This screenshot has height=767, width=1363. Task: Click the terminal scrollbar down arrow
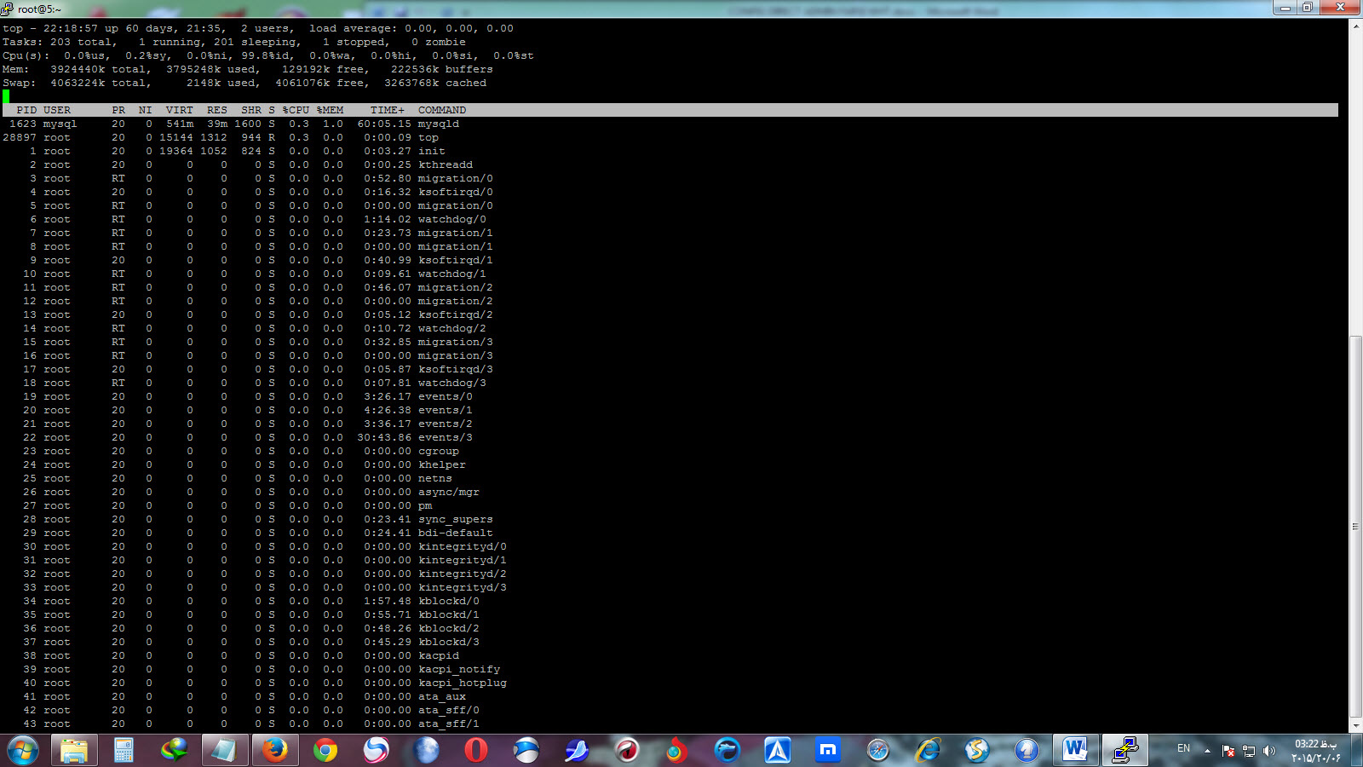[x=1355, y=726]
